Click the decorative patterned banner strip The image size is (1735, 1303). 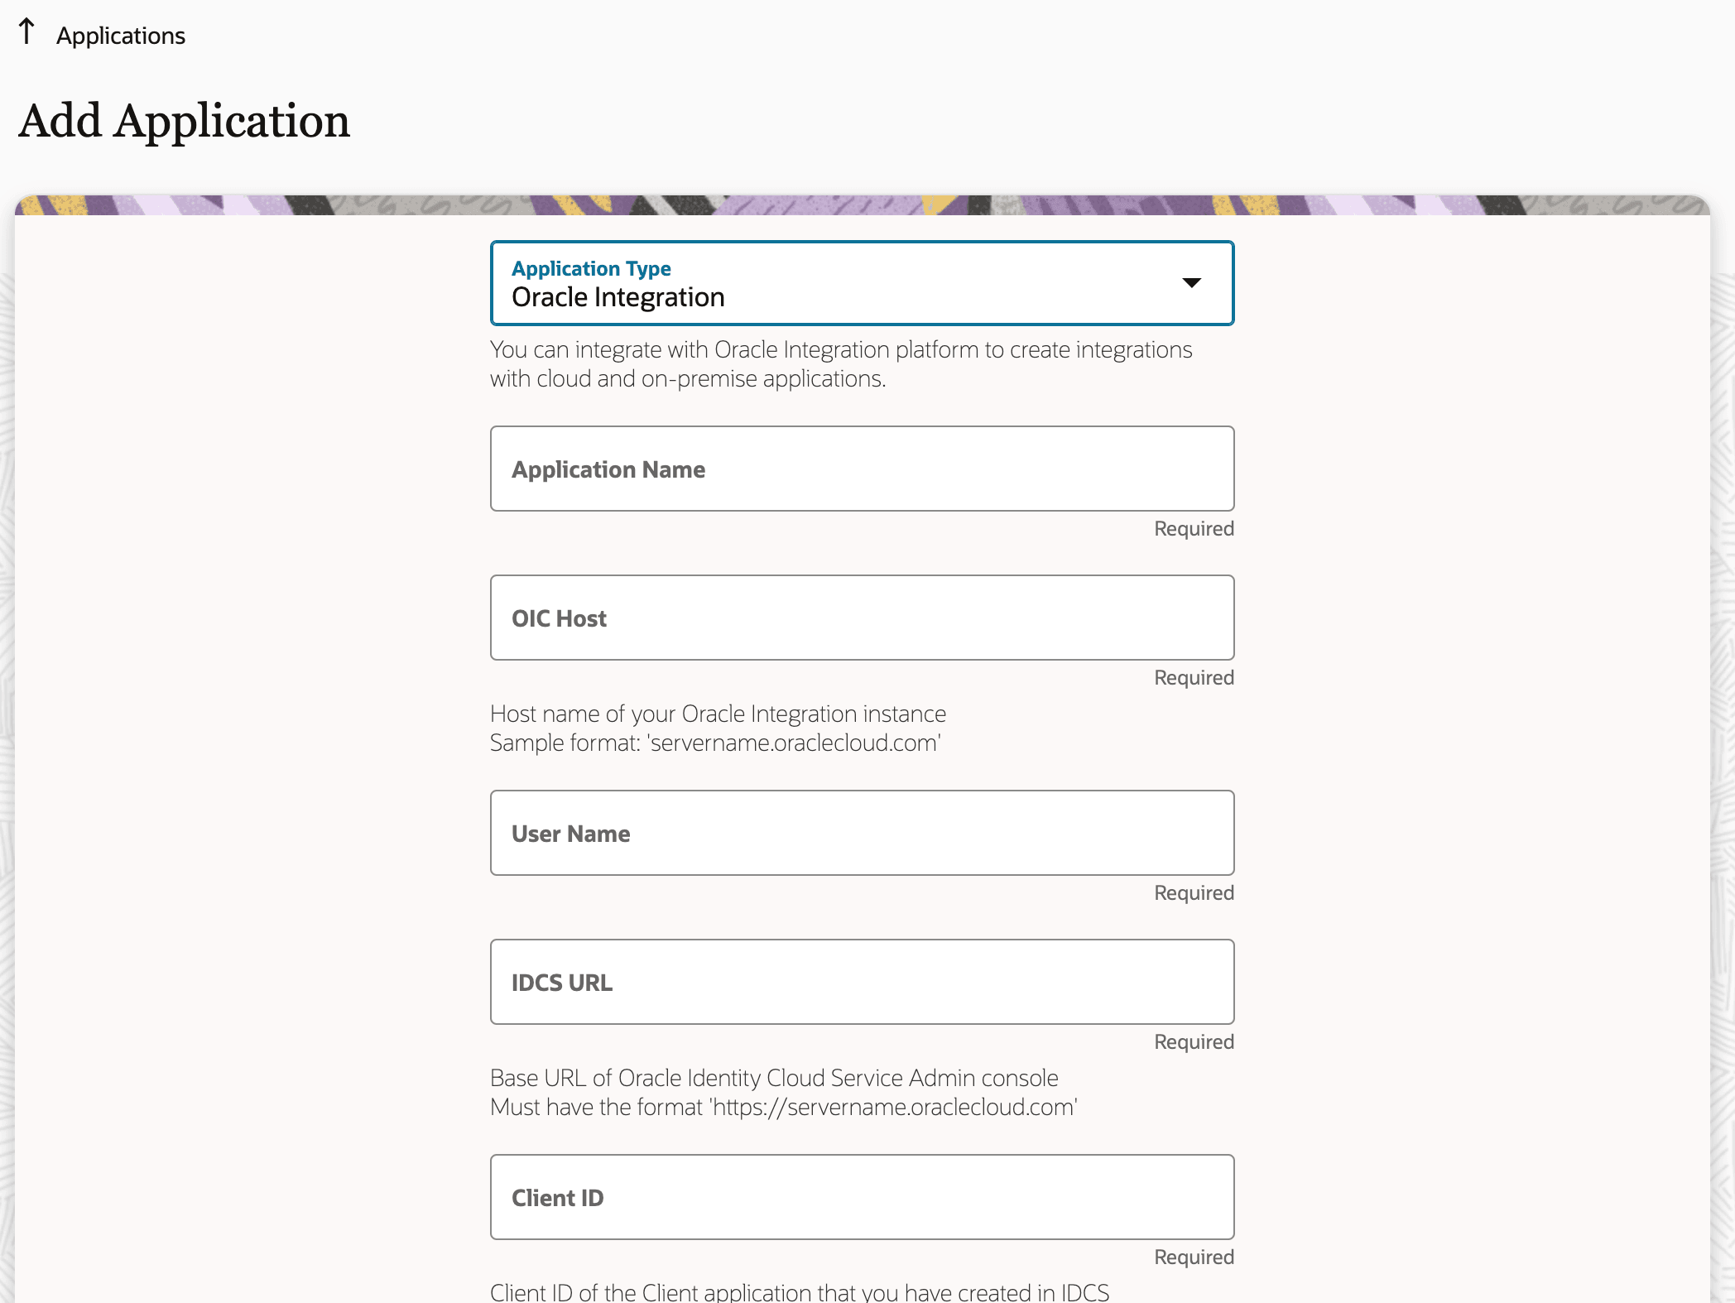coord(861,205)
